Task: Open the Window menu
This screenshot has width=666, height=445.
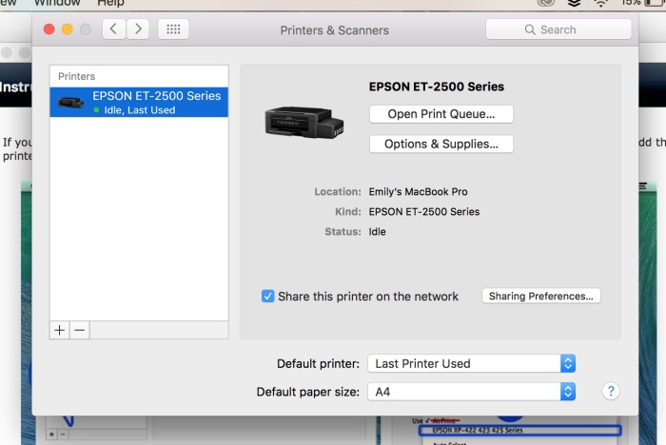Action: point(57,3)
